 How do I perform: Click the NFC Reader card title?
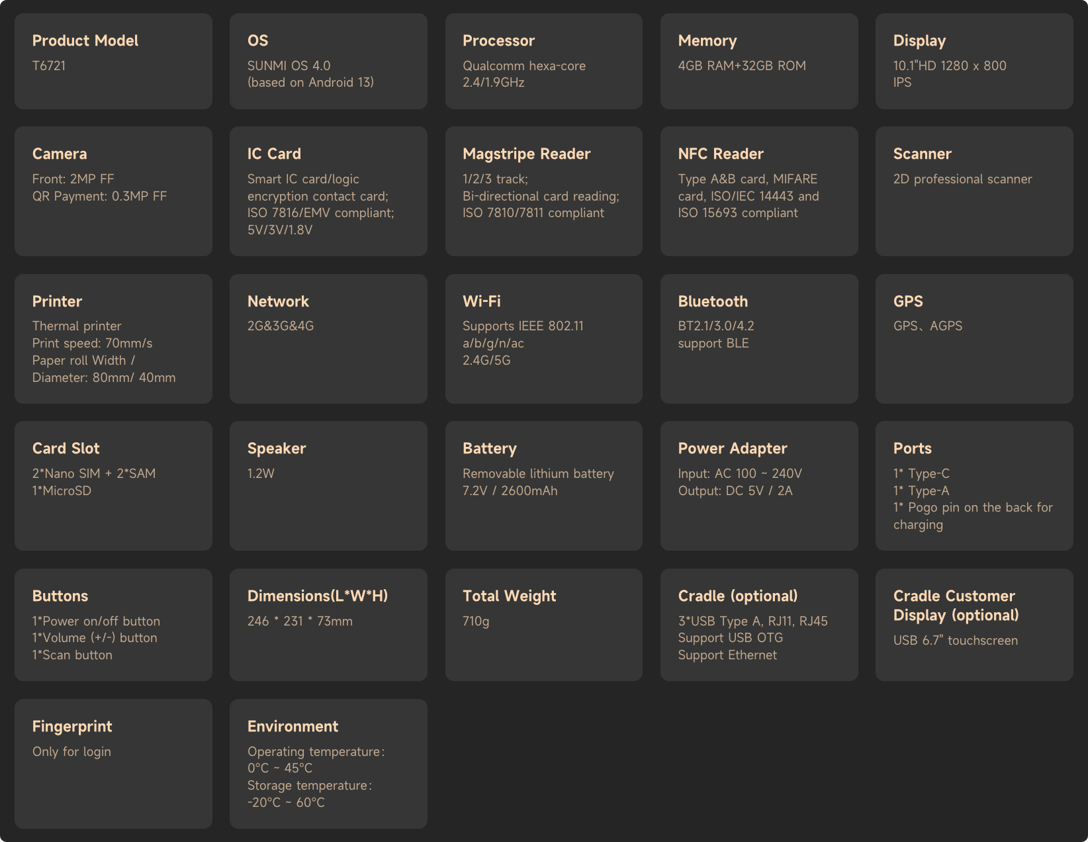tap(720, 154)
